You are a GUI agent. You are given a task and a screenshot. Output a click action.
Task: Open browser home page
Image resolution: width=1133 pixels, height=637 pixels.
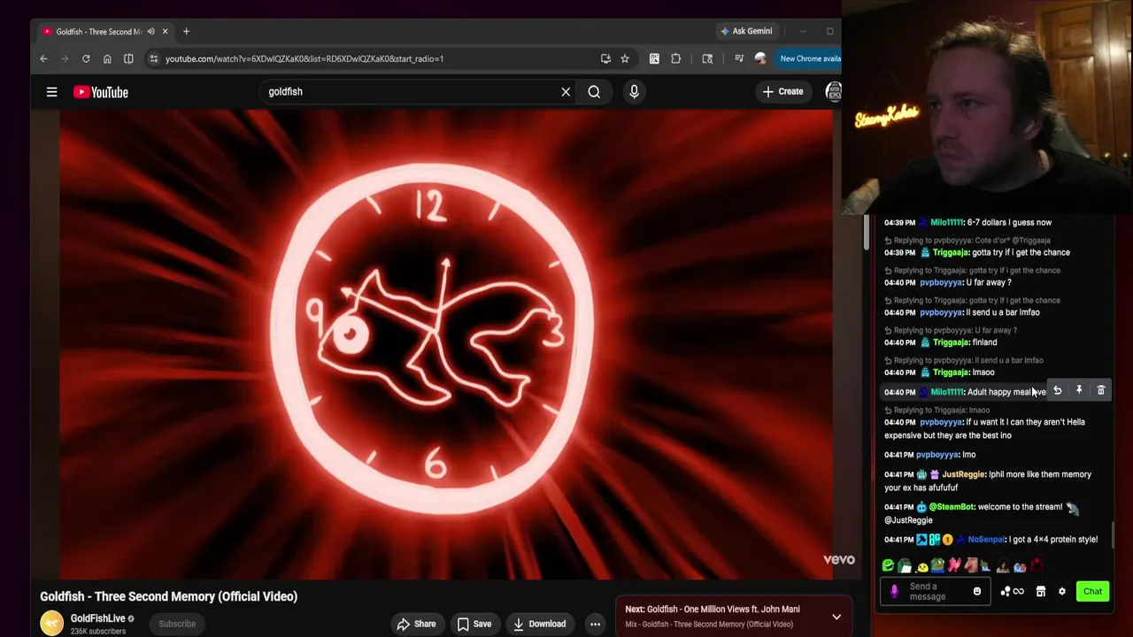tap(107, 58)
